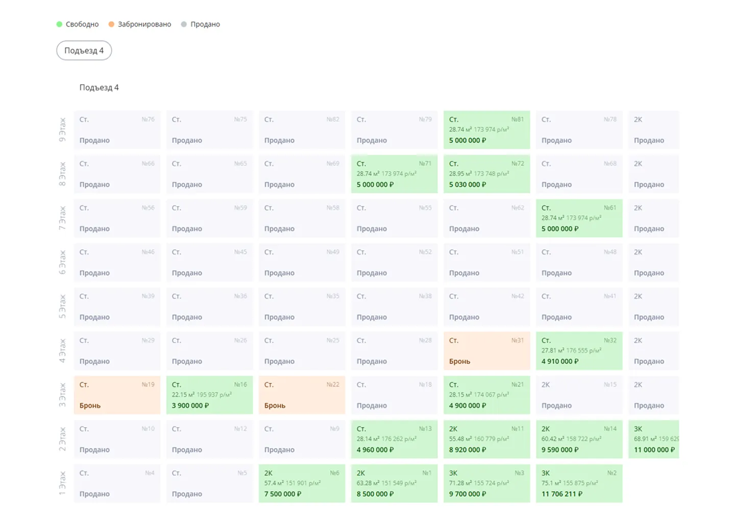Viewport: 735px width, 522px height.
Task: Click the Подъезд 4 filter button
Action: (84, 50)
